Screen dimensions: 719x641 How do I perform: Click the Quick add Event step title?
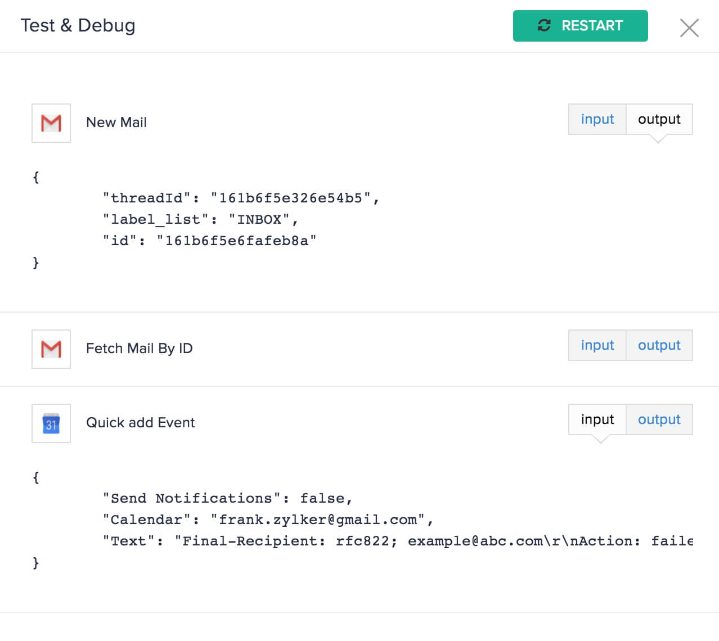point(140,423)
